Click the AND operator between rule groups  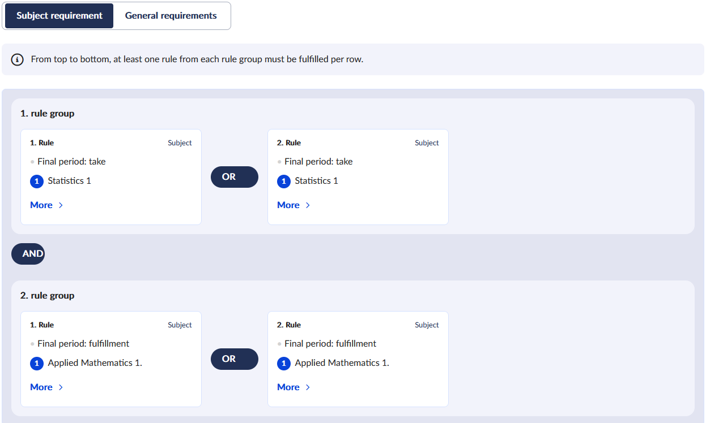[28, 254]
